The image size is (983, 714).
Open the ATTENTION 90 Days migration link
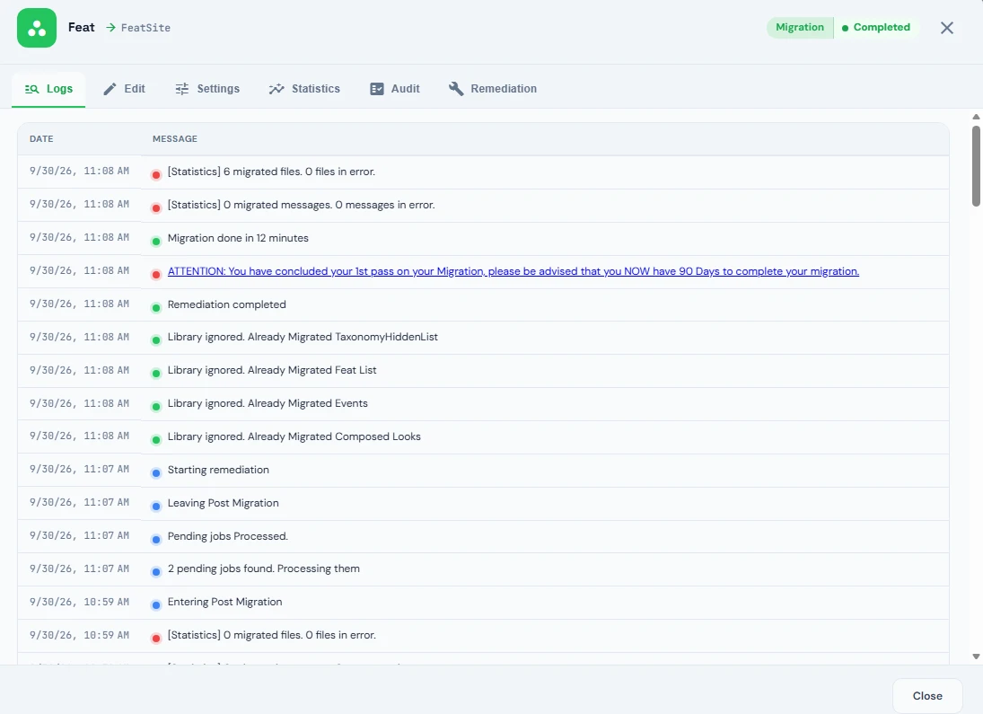click(513, 271)
